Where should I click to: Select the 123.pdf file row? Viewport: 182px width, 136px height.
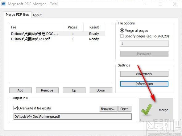58,39
